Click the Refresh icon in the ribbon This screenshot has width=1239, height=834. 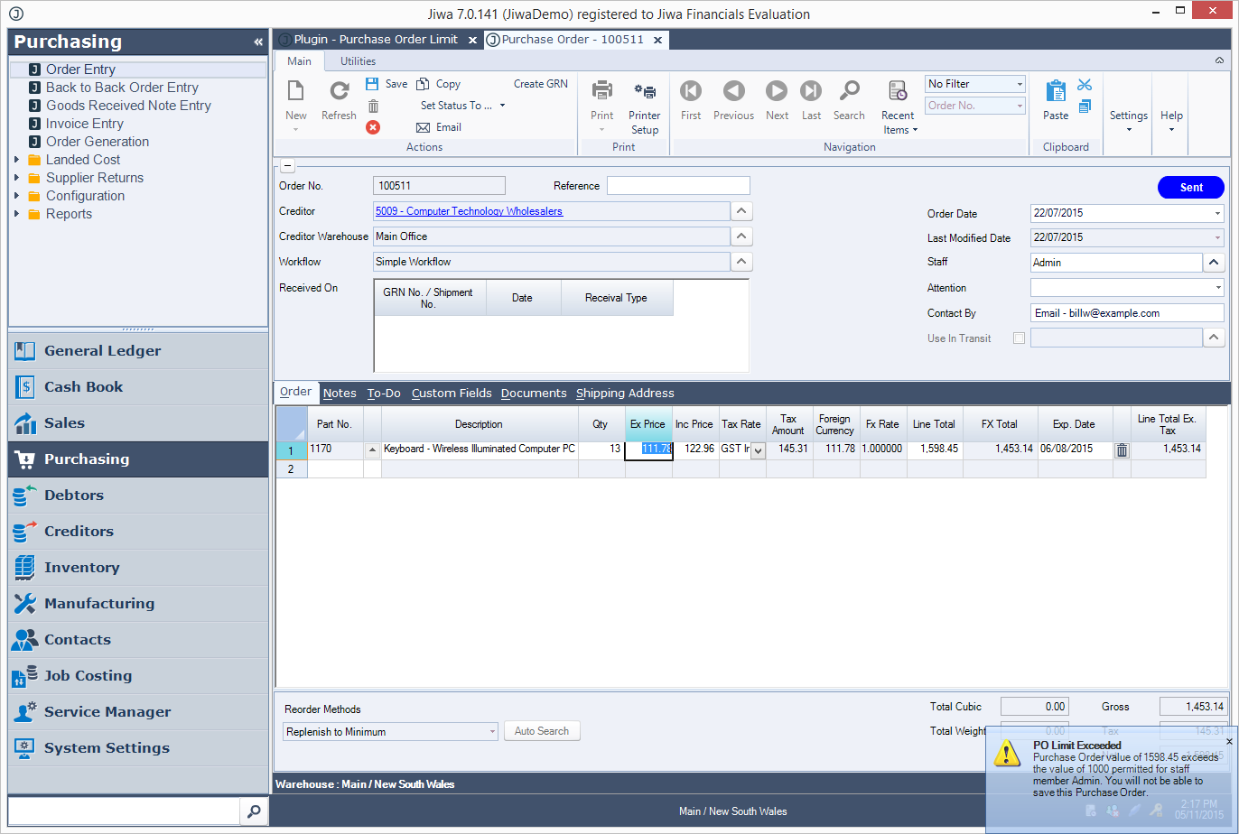[x=339, y=91]
